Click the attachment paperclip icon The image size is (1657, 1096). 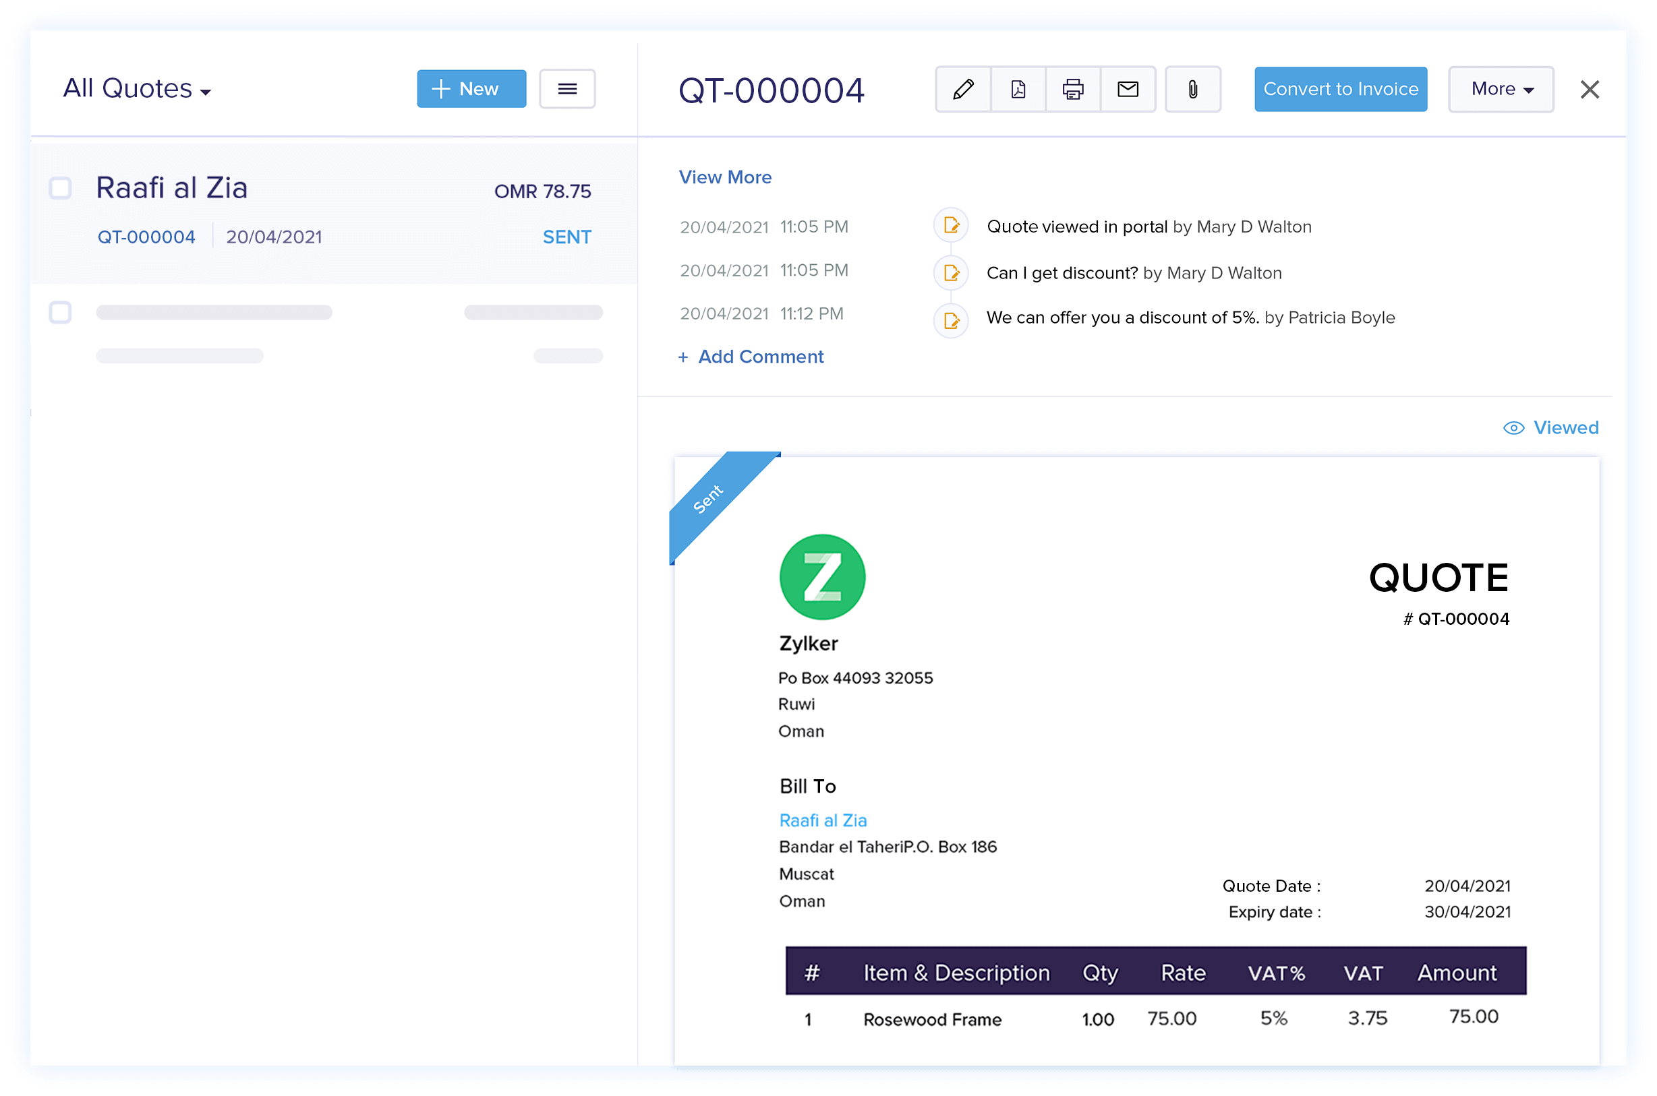point(1193,89)
